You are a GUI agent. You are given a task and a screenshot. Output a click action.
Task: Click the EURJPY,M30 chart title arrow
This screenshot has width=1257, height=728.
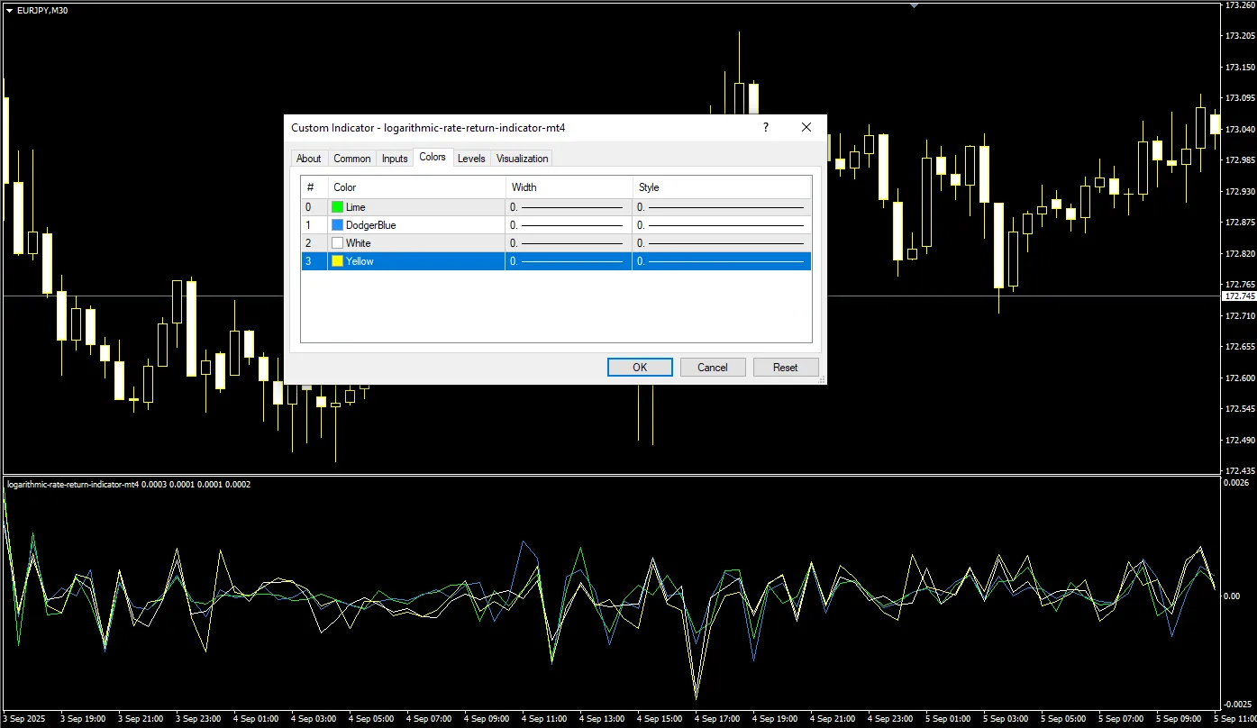pyautogui.click(x=10, y=10)
